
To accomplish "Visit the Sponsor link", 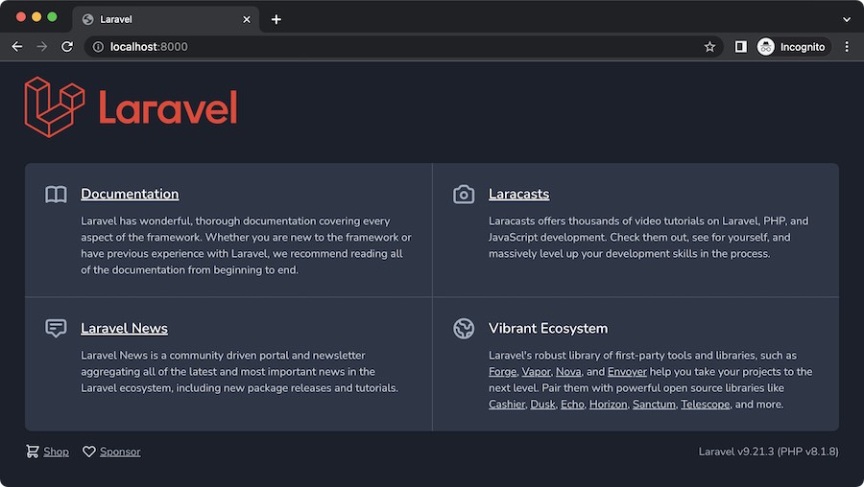I will (x=120, y=452).
